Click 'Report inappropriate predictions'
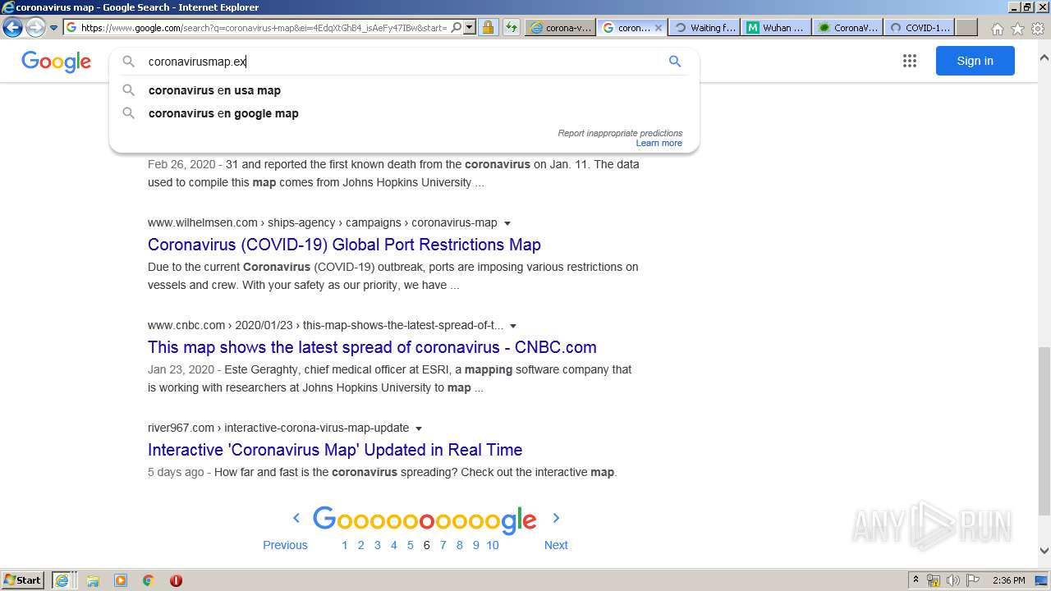This screenshot has width=1051, height=591. (620, 133)
